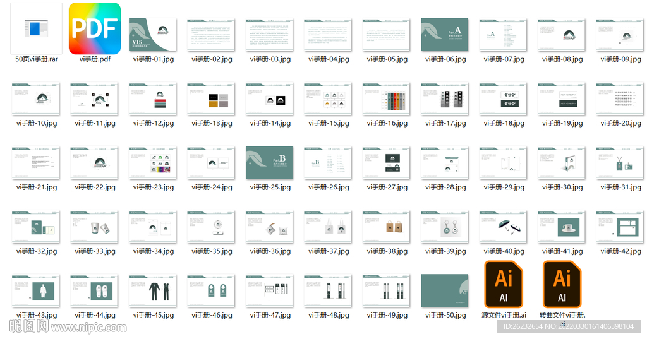Screen dimensions: 647x339
Task: Open the vi手册.pdf file icon
Action: tap(95, 28)
